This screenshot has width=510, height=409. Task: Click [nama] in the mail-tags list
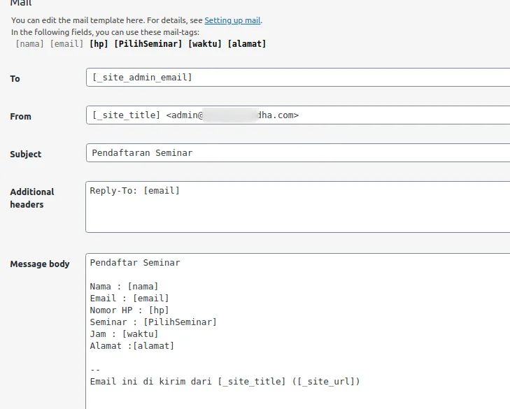[x=29, y=43]
